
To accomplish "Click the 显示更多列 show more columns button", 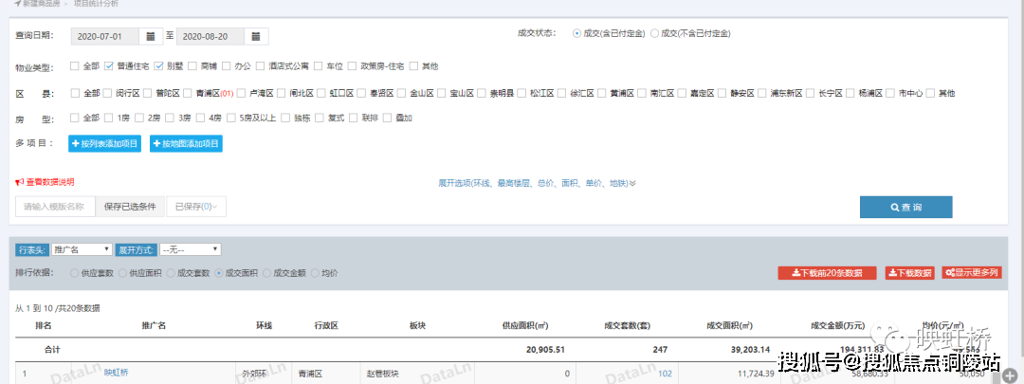I will 971,273.
